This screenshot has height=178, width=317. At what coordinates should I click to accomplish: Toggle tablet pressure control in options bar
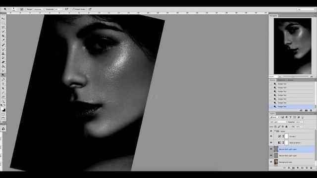coord(90,9)
